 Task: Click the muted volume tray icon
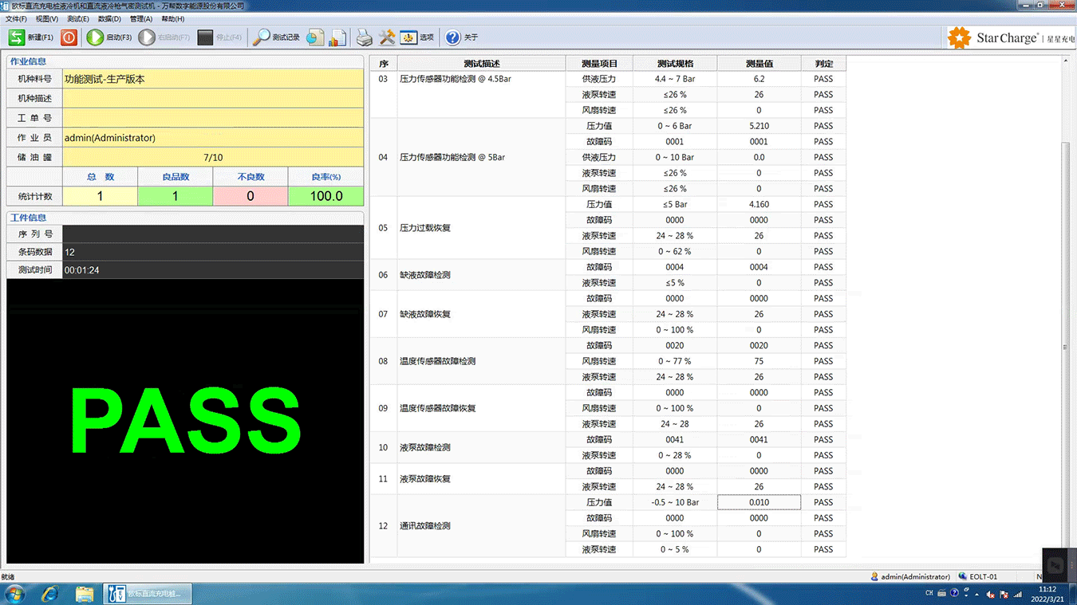(991, 594)
